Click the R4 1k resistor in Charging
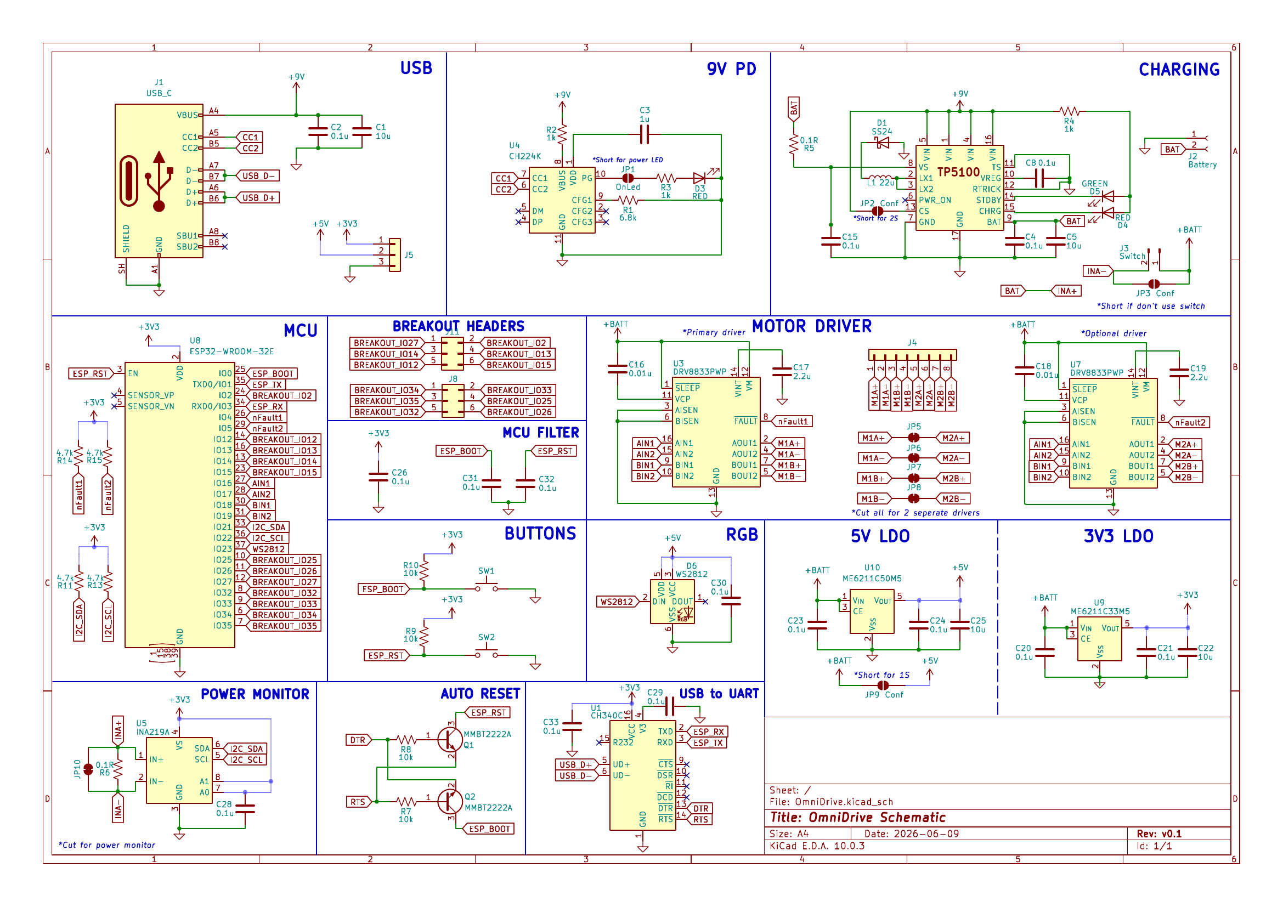The image size is (1283, 907). pos(1069,111)
